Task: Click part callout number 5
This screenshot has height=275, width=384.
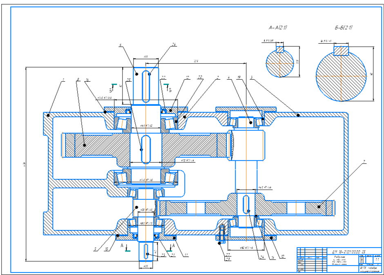Action: pyautogui.click(x=95, y=249)
